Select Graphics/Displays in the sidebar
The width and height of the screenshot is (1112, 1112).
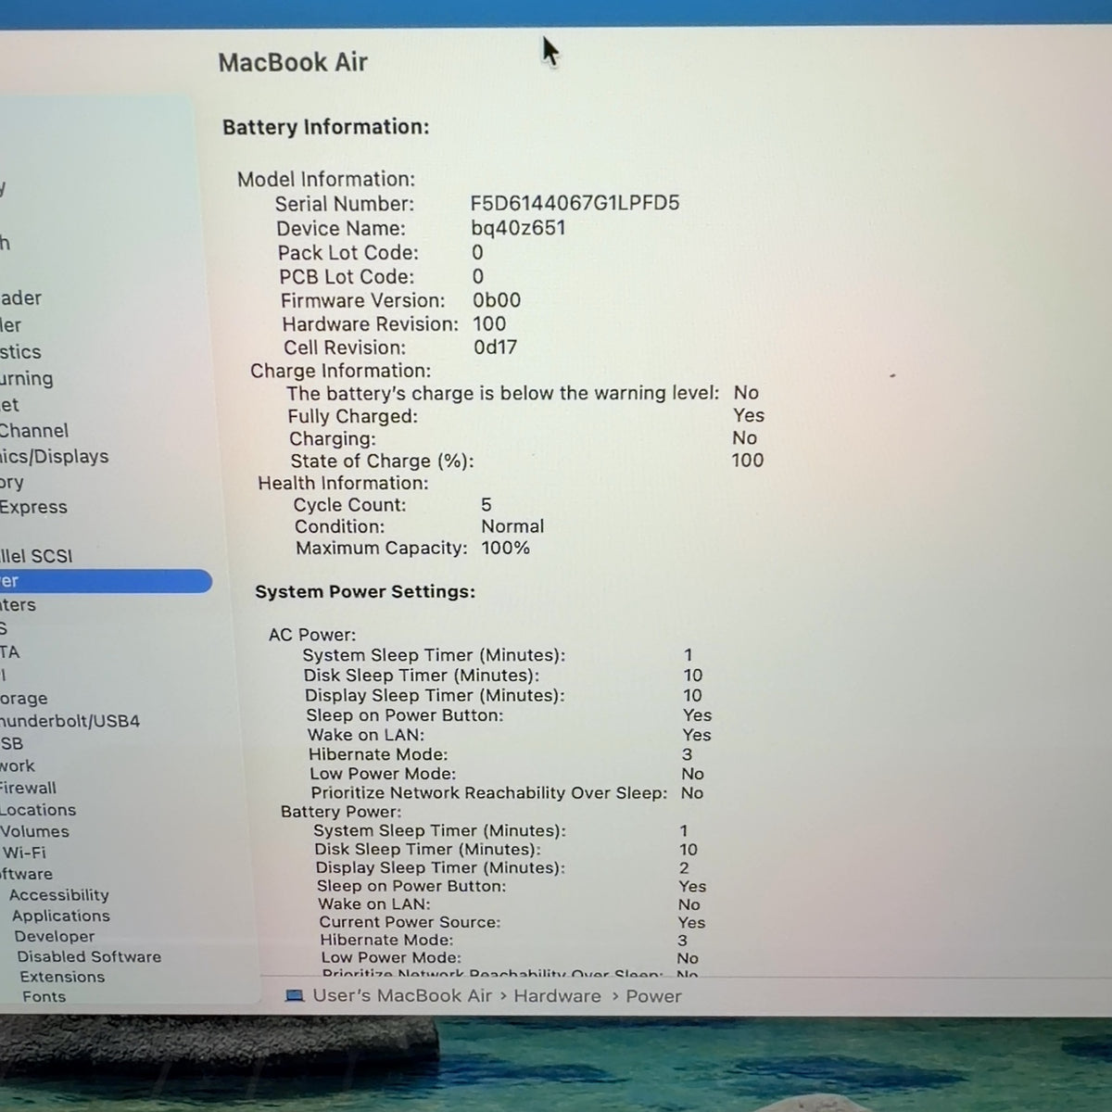click(55, 456)
